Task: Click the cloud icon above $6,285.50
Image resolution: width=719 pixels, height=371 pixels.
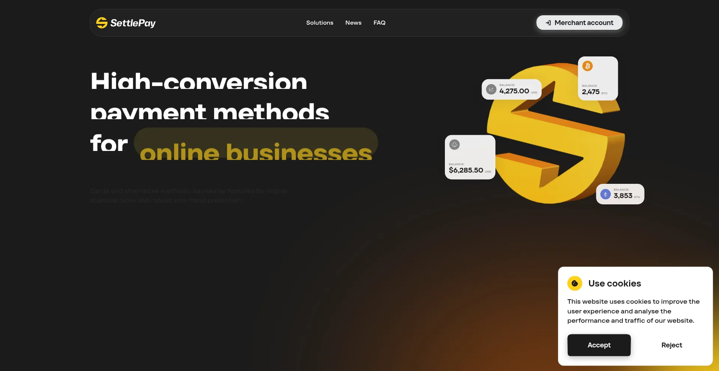Action: pyautogui.click(x=454, y=145)
